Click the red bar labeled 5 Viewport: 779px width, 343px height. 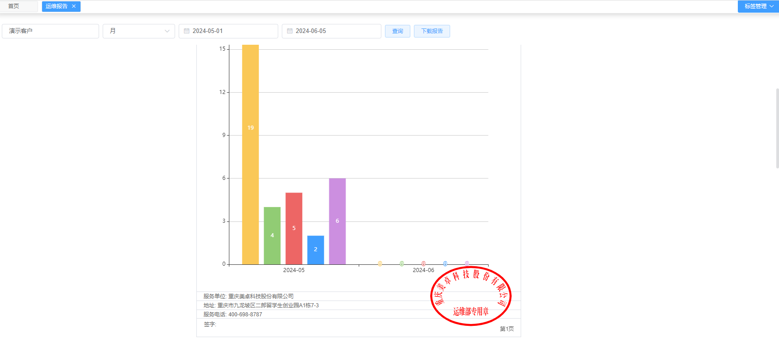point(294,228)
